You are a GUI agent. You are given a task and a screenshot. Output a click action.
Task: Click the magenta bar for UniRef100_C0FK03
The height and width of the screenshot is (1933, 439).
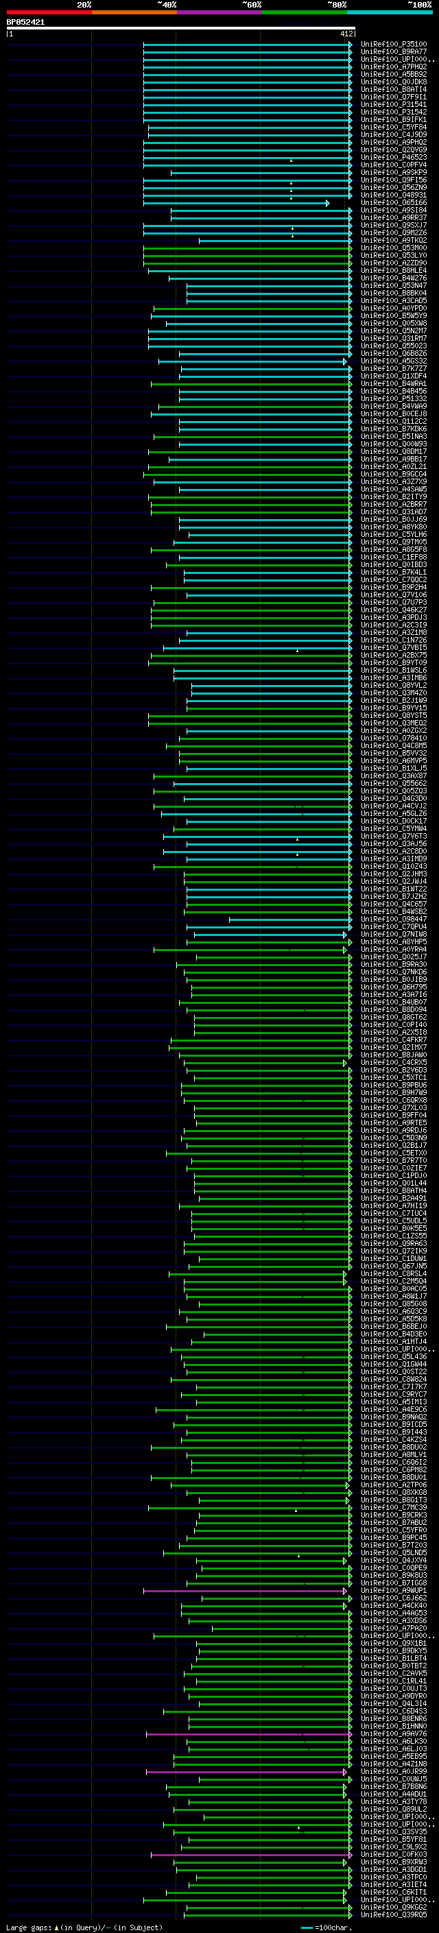251,1855
